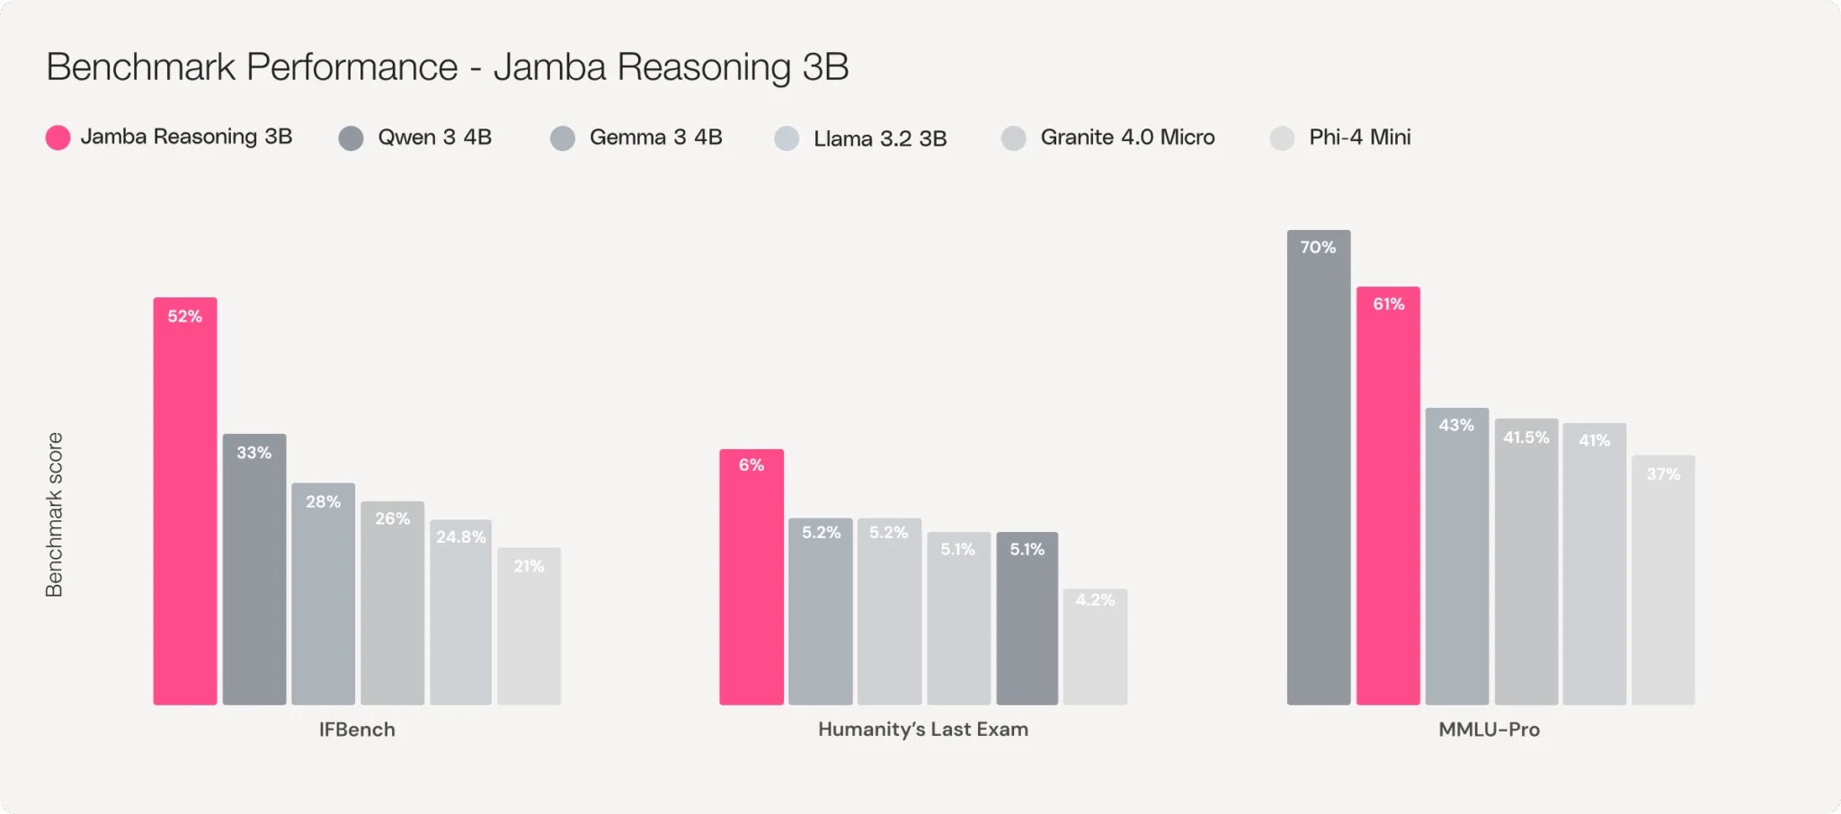Select the pink 61% bar in MMLU-Pro
The height and width of the screenshot is (814, 1841).
point(1388,495)
